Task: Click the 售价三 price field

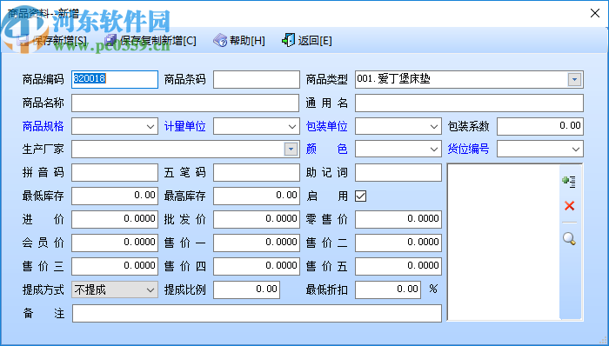Action: pyautogui.click(x=115, y=267)
